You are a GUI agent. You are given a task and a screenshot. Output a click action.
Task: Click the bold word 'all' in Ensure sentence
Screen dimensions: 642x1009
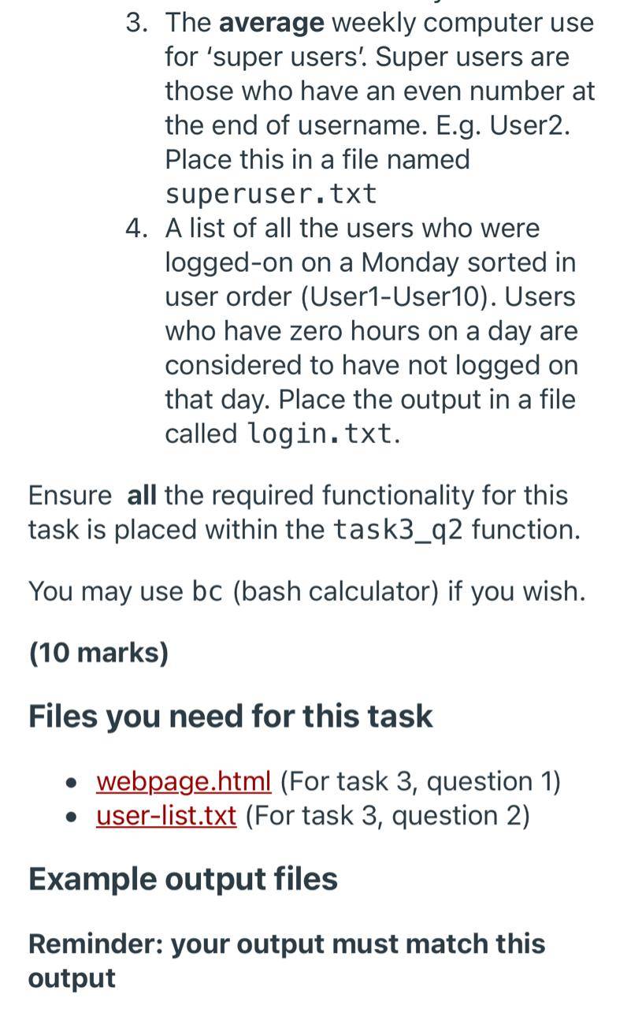coord(142,495)
